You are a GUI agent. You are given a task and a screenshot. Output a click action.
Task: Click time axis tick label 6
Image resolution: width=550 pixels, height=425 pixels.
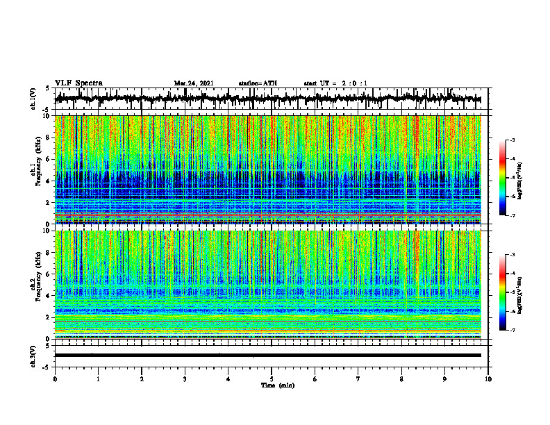315,379
